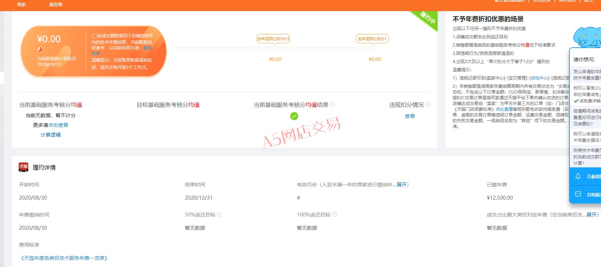Expand the 成交占比最大类目对应年费 description with 展开
601x267 pixels.
tap(592, 215)
